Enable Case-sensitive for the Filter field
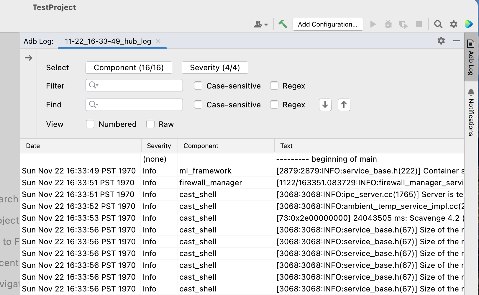Screen dimensions: 479x295 click(x=198, y=86)
